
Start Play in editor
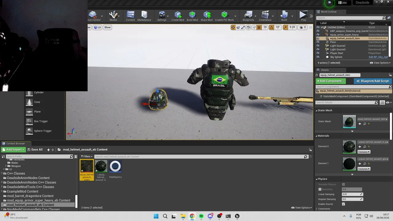303,16
